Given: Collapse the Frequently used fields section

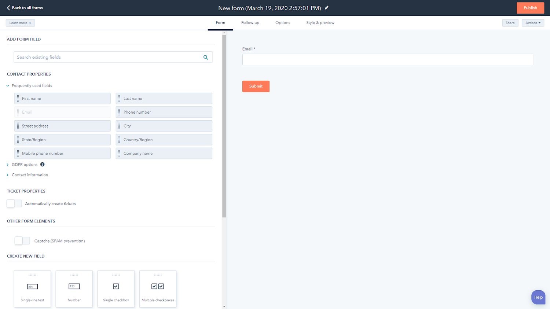Looking at the screenshot, I should (x=8, y=86).
